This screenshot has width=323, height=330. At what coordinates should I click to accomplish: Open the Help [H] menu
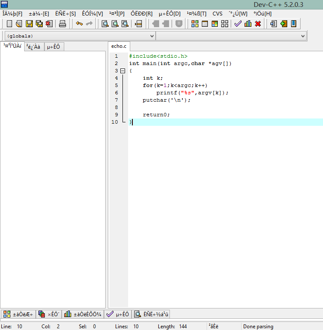(x=263, y=14)
